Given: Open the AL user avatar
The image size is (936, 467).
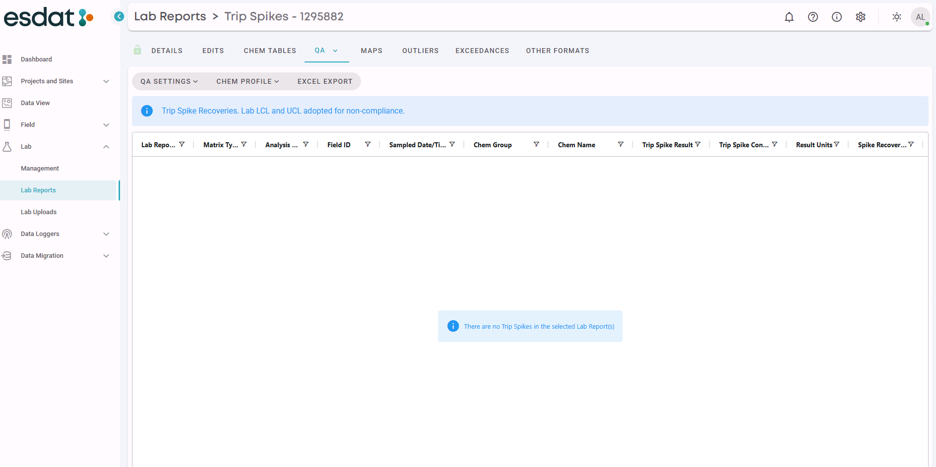Looking at the screenshot, I should click(x=920, y=17).
